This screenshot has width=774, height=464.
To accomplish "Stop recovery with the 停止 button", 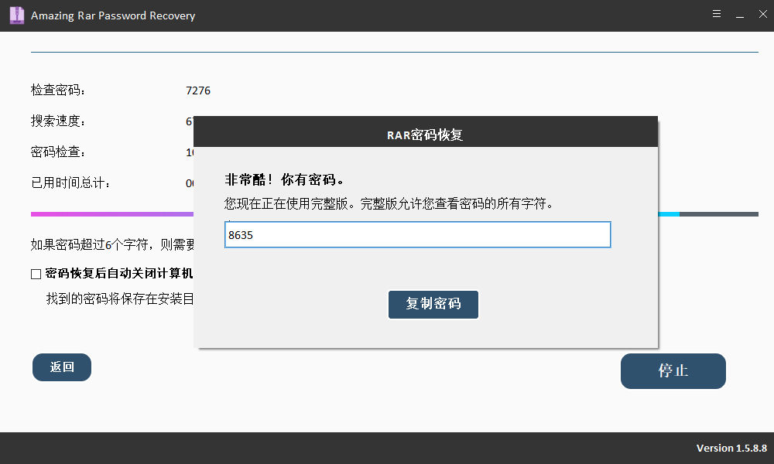I will (x=673, y=370).
